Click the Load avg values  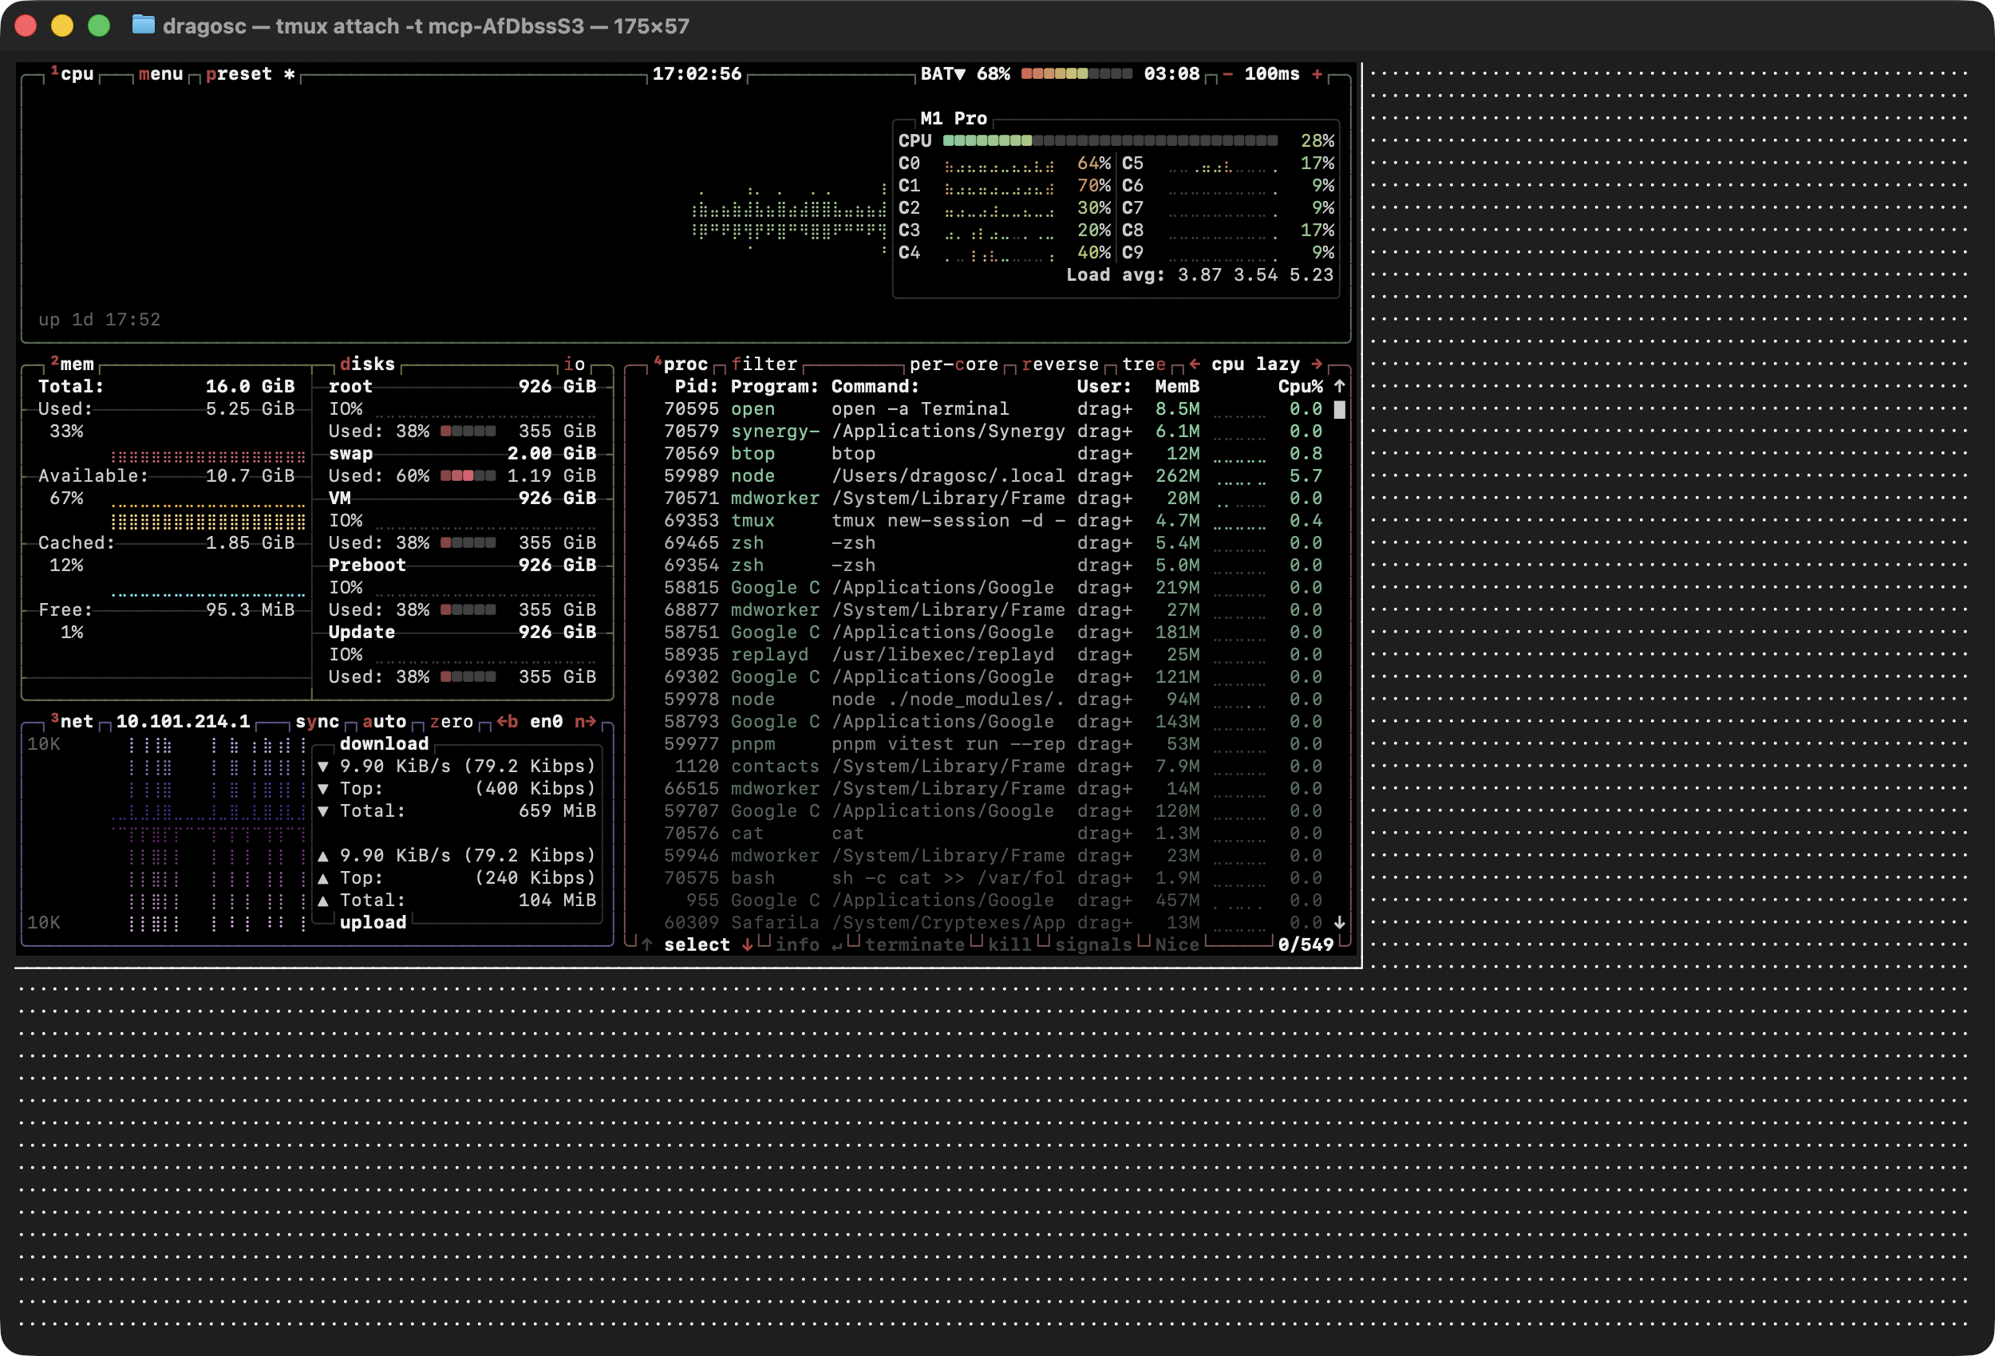[1256, 275]
